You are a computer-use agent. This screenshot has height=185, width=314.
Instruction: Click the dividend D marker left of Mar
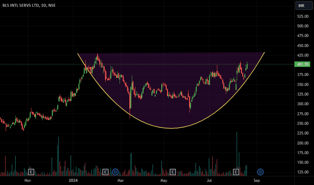(115, 172)
